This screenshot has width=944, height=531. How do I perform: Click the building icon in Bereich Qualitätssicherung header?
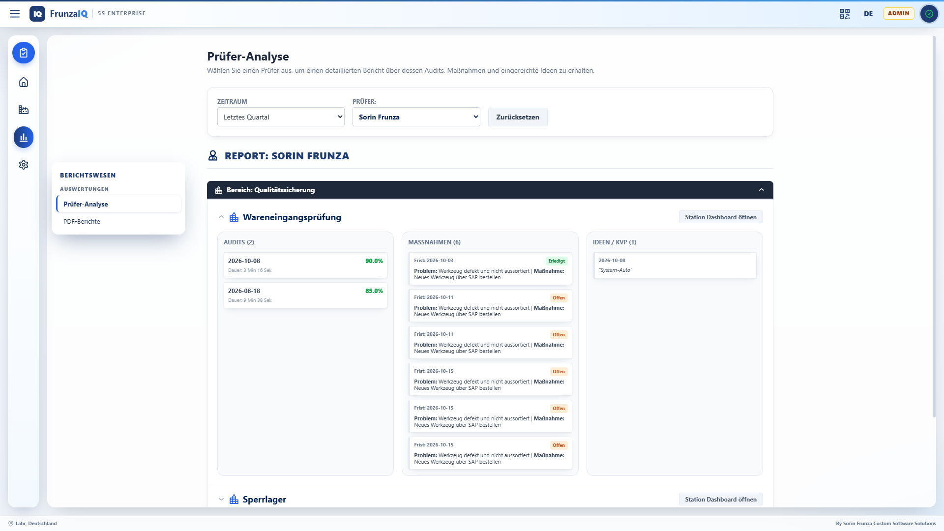pyautogui.click(x=219, y=190)
